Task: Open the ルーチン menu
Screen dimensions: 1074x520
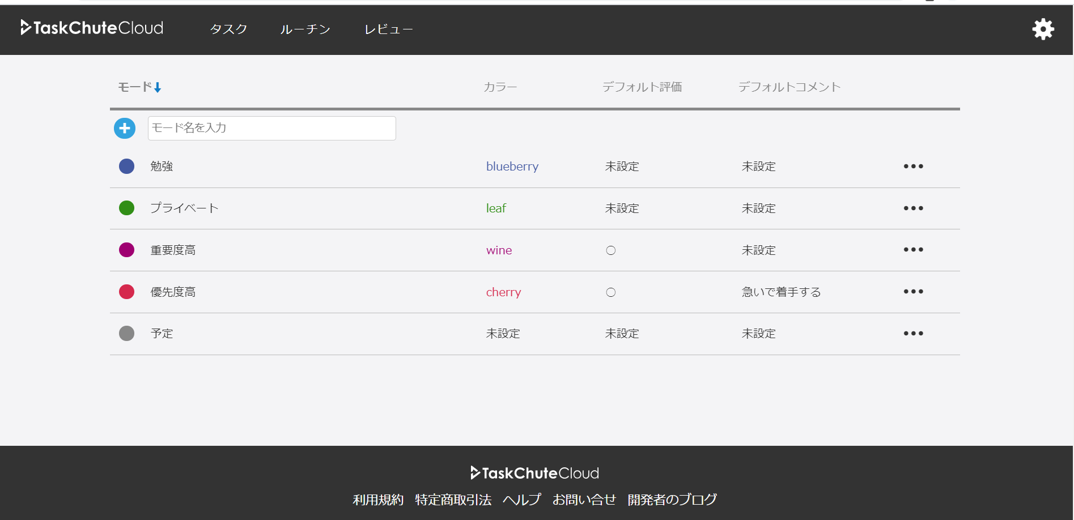Action: tap(305, 29)
